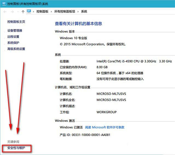Click the computer icon in the address bar
The height and width of the screenshot is (155, 175).
(29, 11)
